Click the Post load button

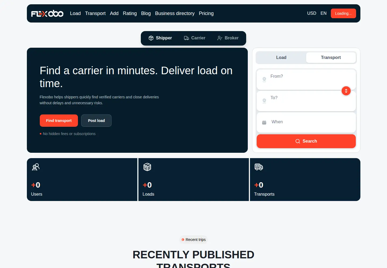[x=96, y=121]
